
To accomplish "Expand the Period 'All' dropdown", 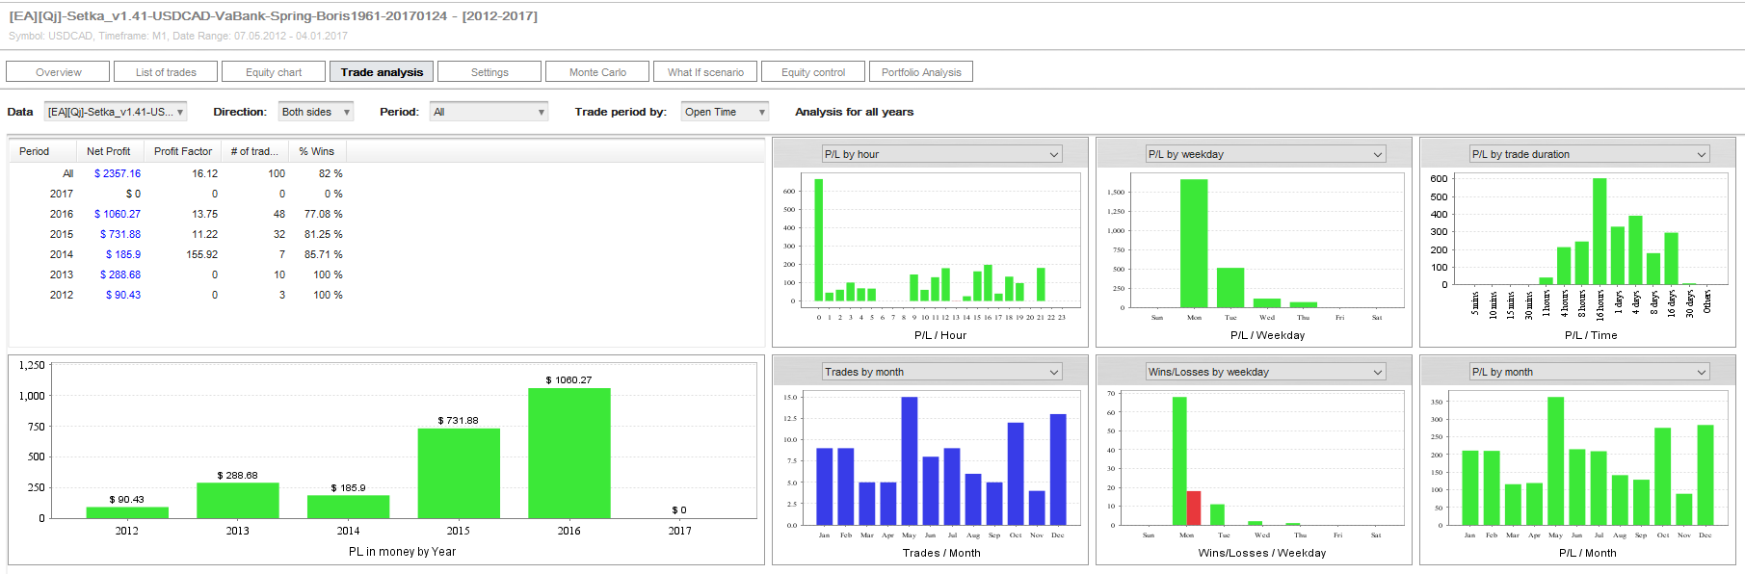I will pyautogui.click(x=489, y=112).
